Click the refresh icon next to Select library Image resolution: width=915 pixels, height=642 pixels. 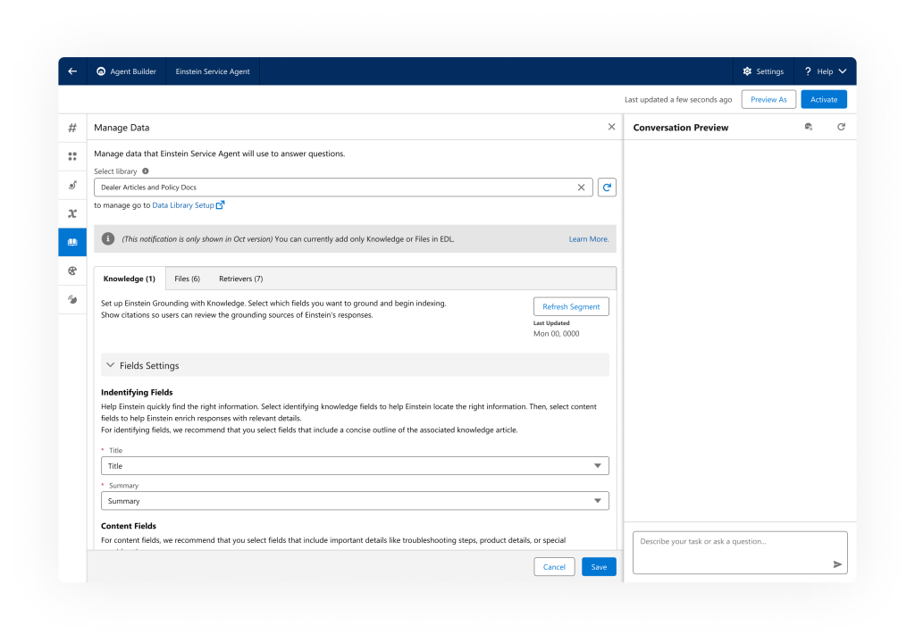tap(607, 188)
